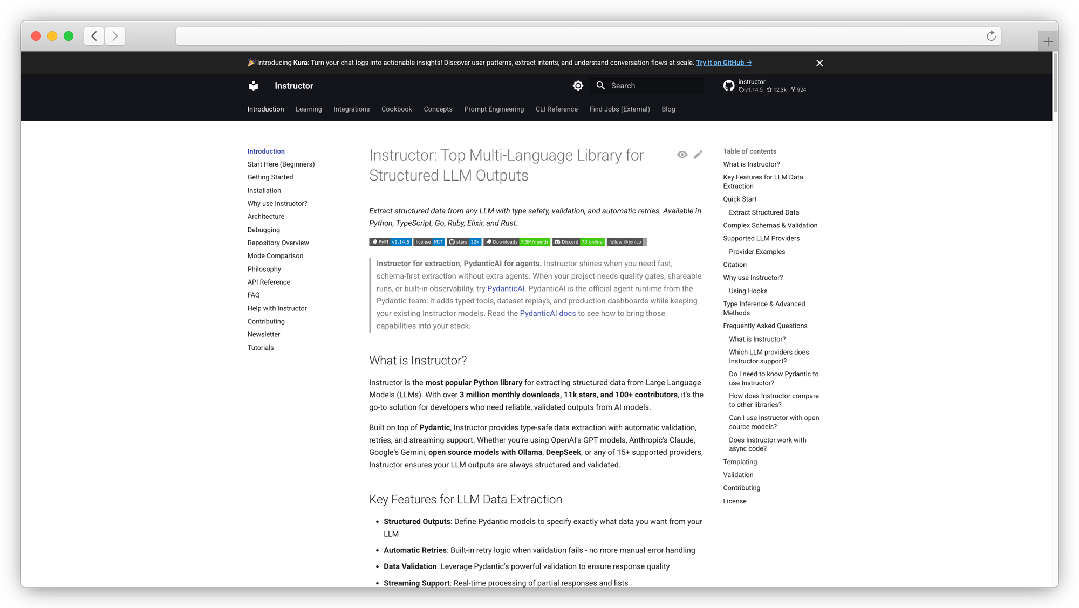
Task: Click the Discord online badge
Action: tap(578, 242)
